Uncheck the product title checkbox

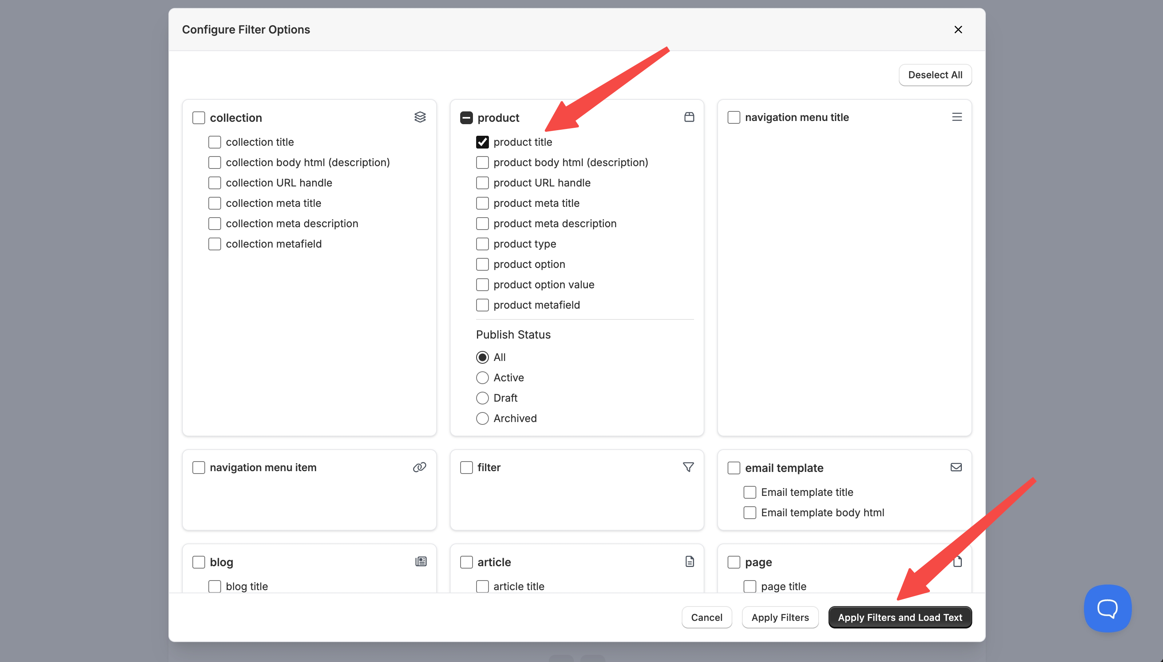pyautogui.click(x=482, y=142)
